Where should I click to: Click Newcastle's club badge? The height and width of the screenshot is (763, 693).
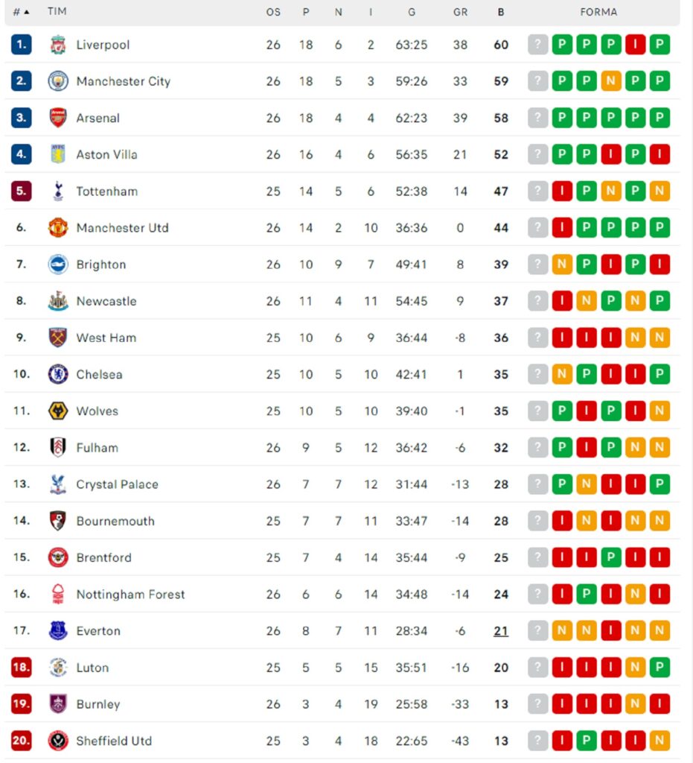click(x=57, y=301)
